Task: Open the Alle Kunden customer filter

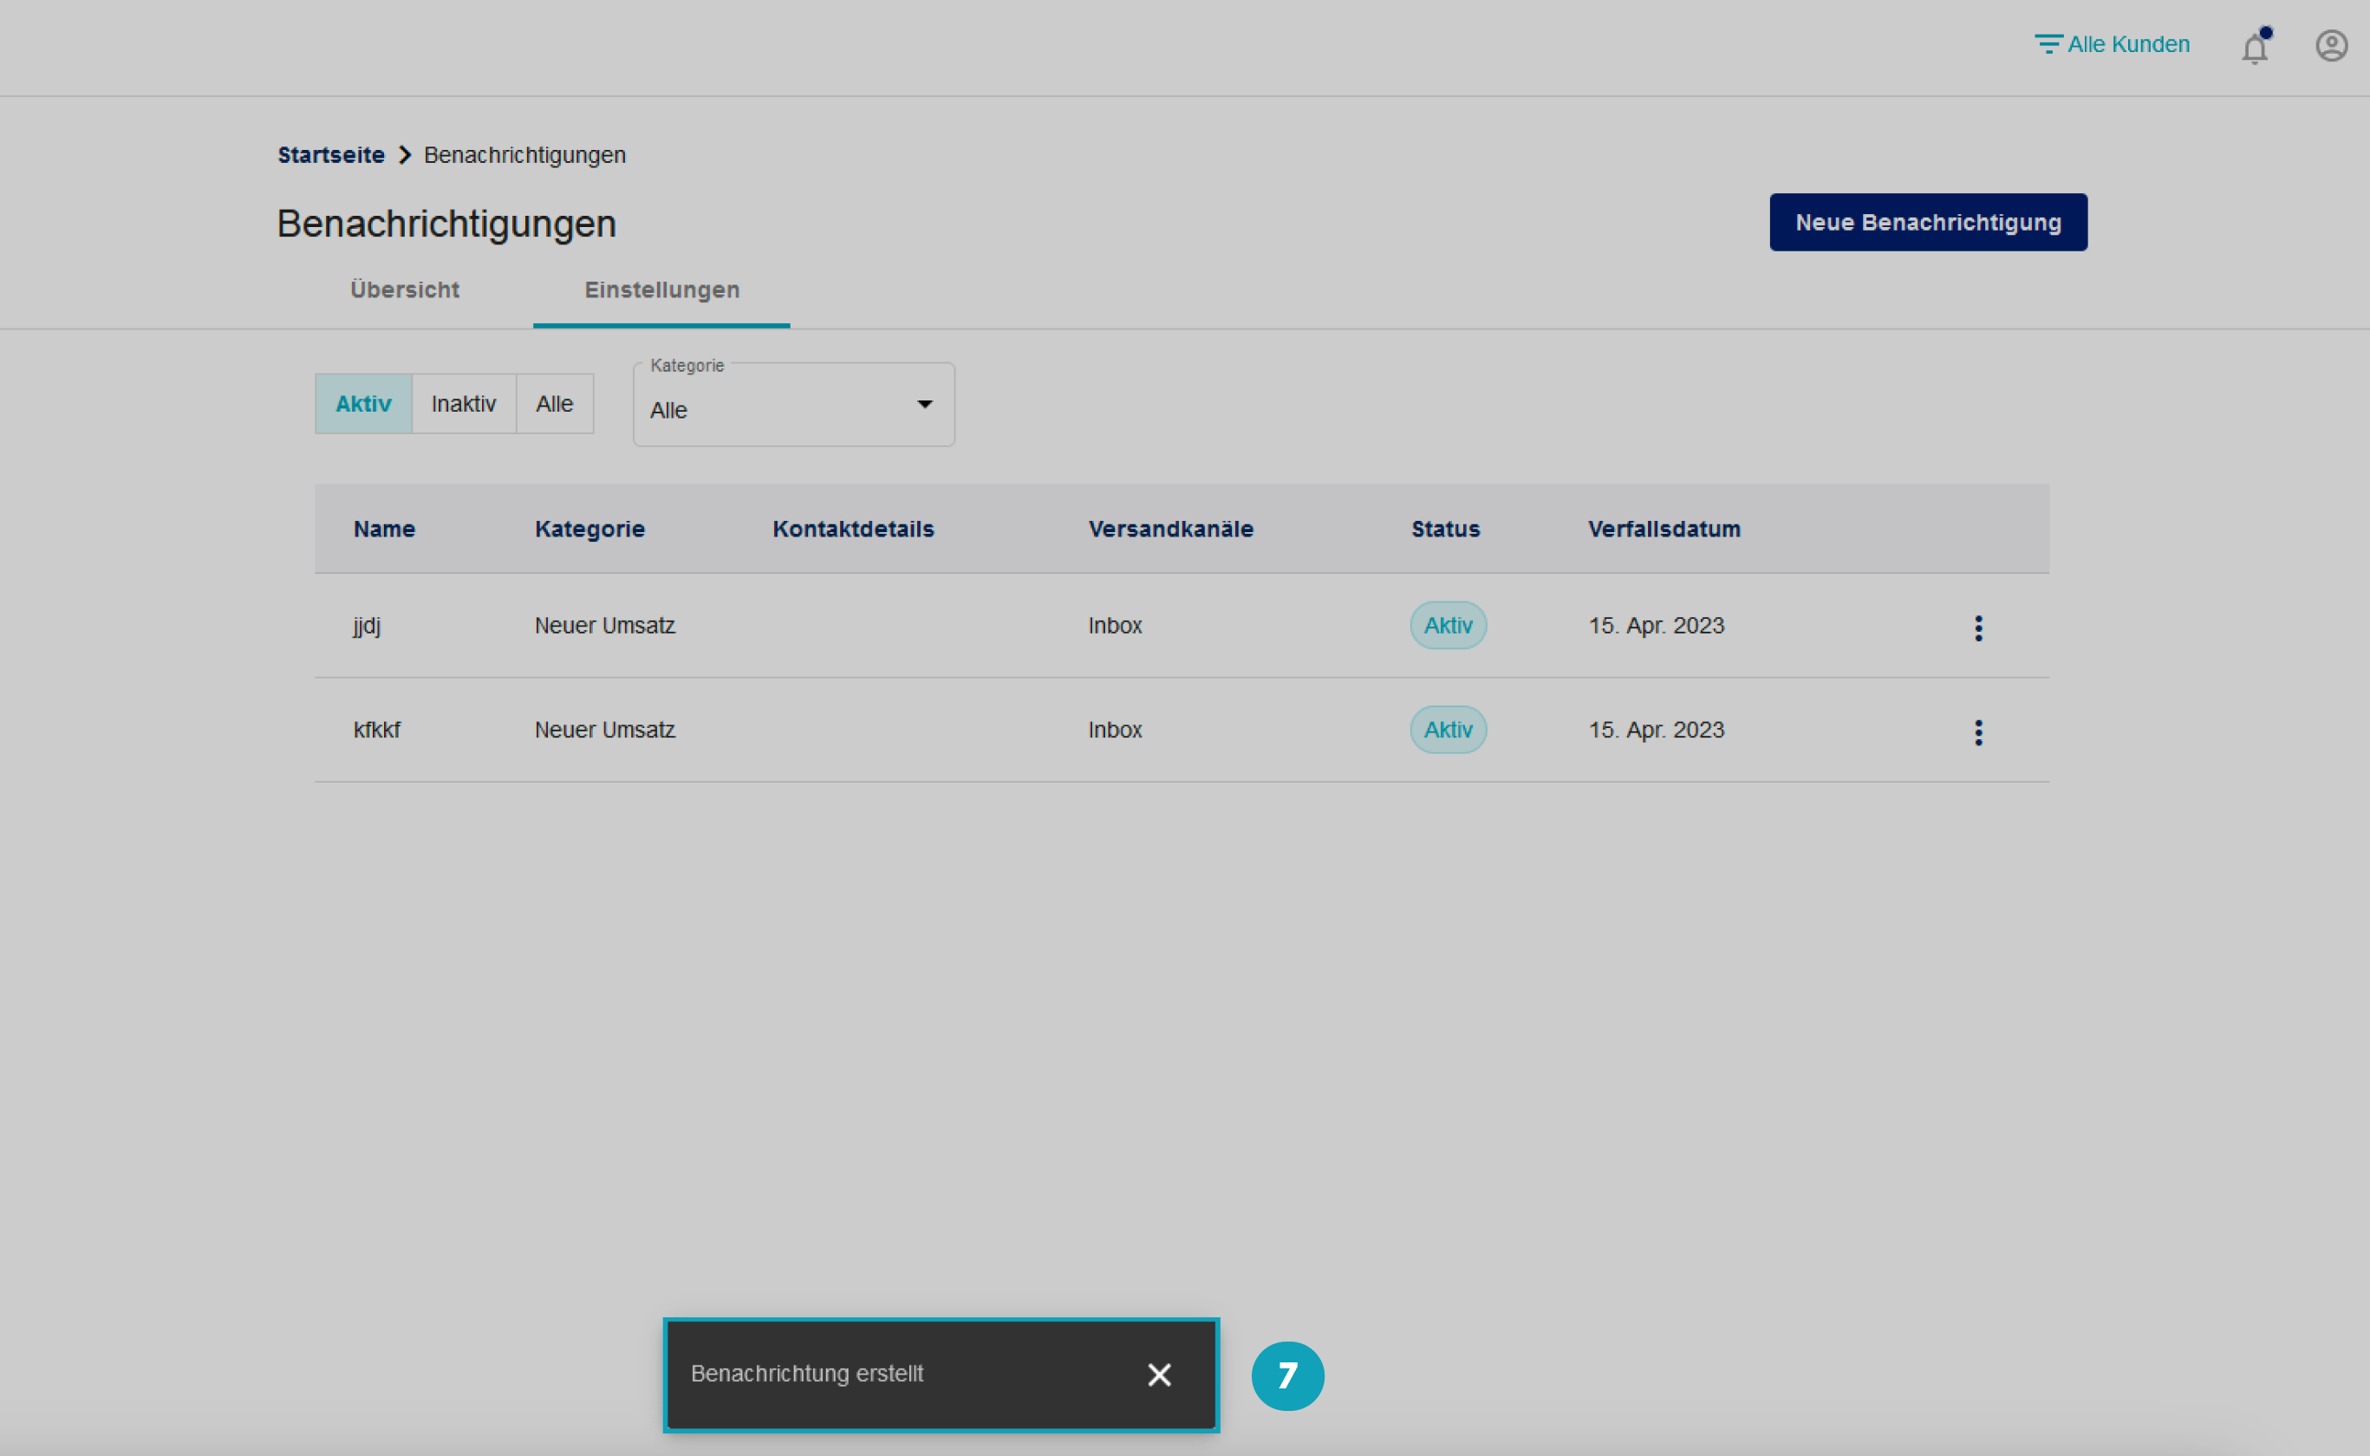Action: [x=2112, y=44]
